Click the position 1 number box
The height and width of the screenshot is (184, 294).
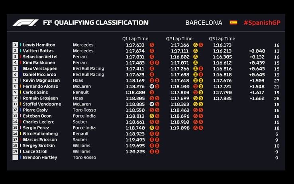pos(16,45)
